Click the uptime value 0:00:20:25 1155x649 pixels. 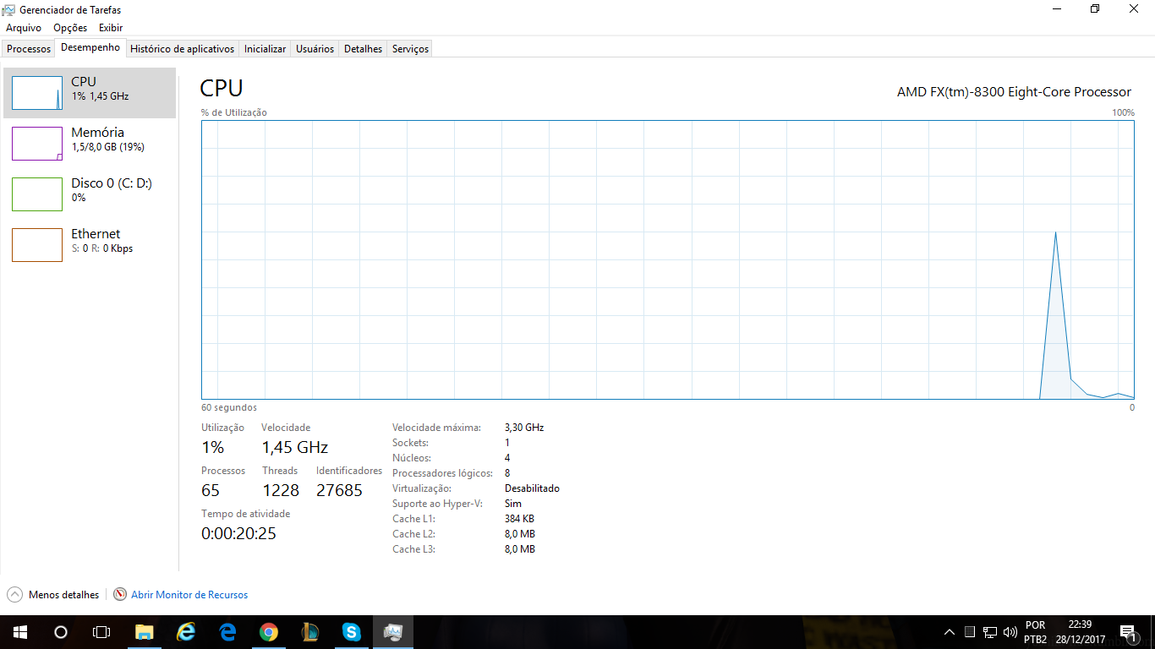pyautogui.click(x=238, y=533)
